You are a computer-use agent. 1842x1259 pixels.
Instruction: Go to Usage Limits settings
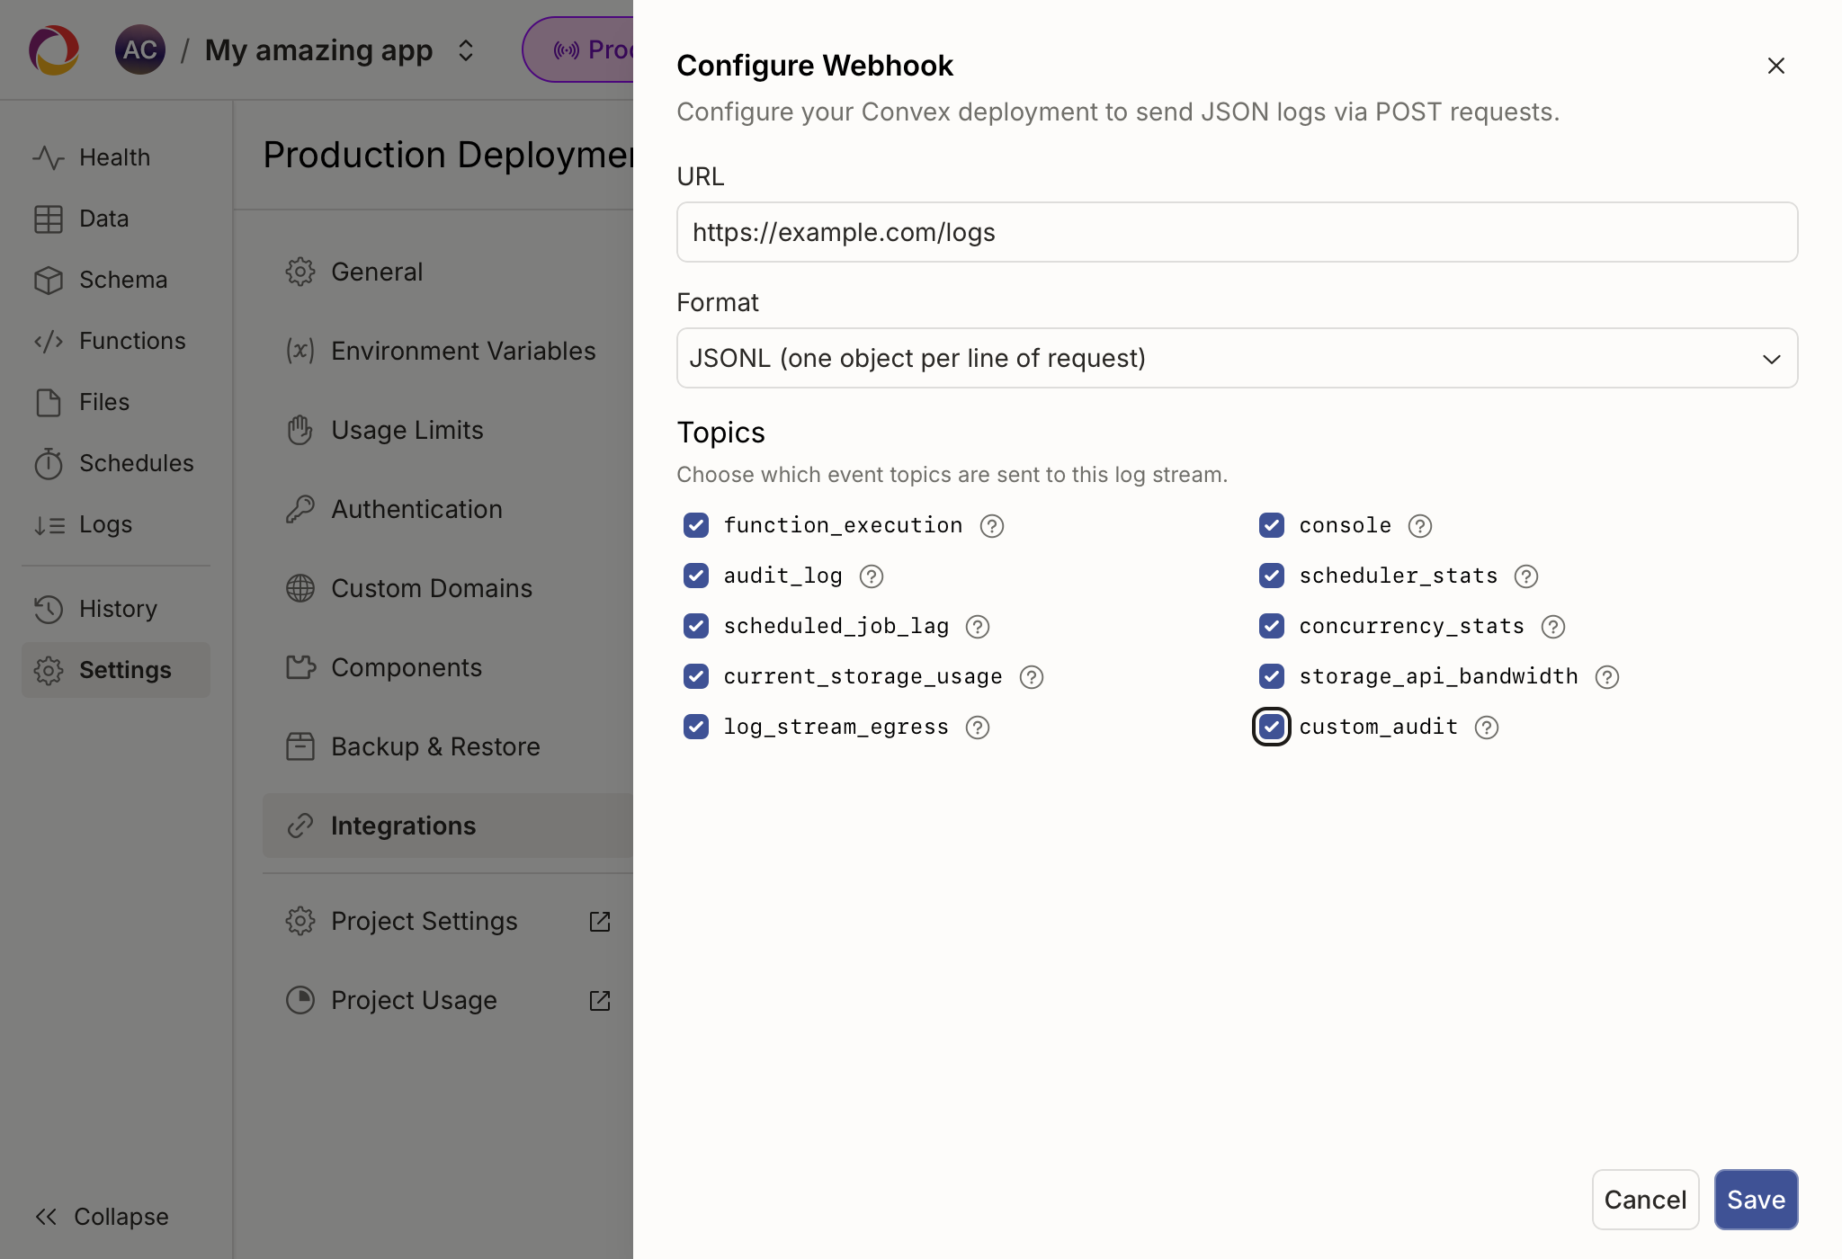click(448, 430)
